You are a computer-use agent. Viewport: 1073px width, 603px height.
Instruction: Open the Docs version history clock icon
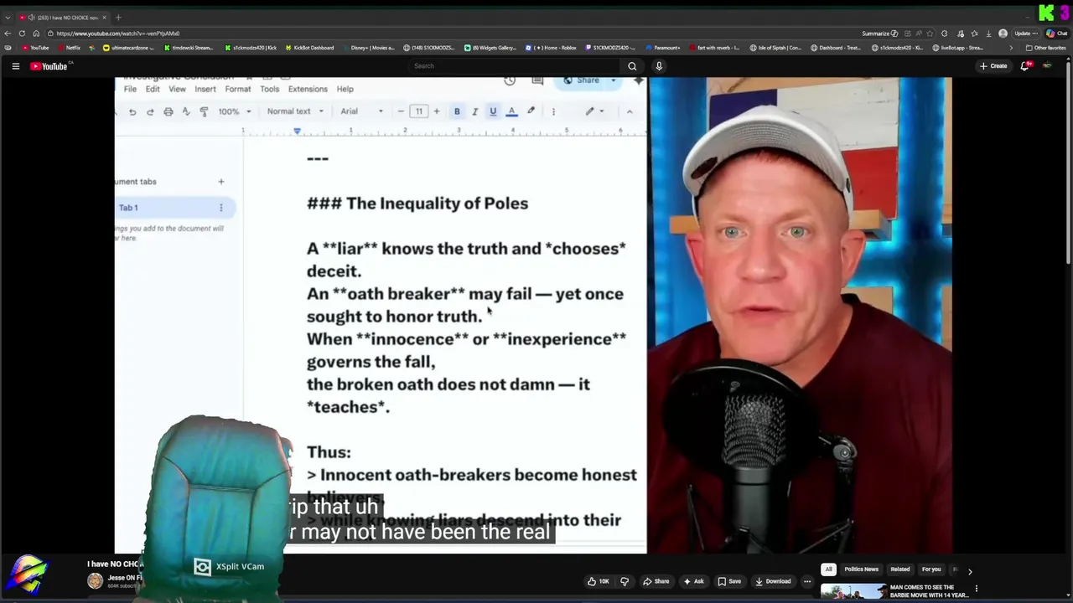pyautogui.click(x=510, y=80)
